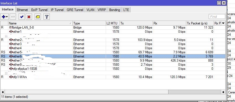Click the bridge-LAN_5-8 bridge icon

coord(11,27)
